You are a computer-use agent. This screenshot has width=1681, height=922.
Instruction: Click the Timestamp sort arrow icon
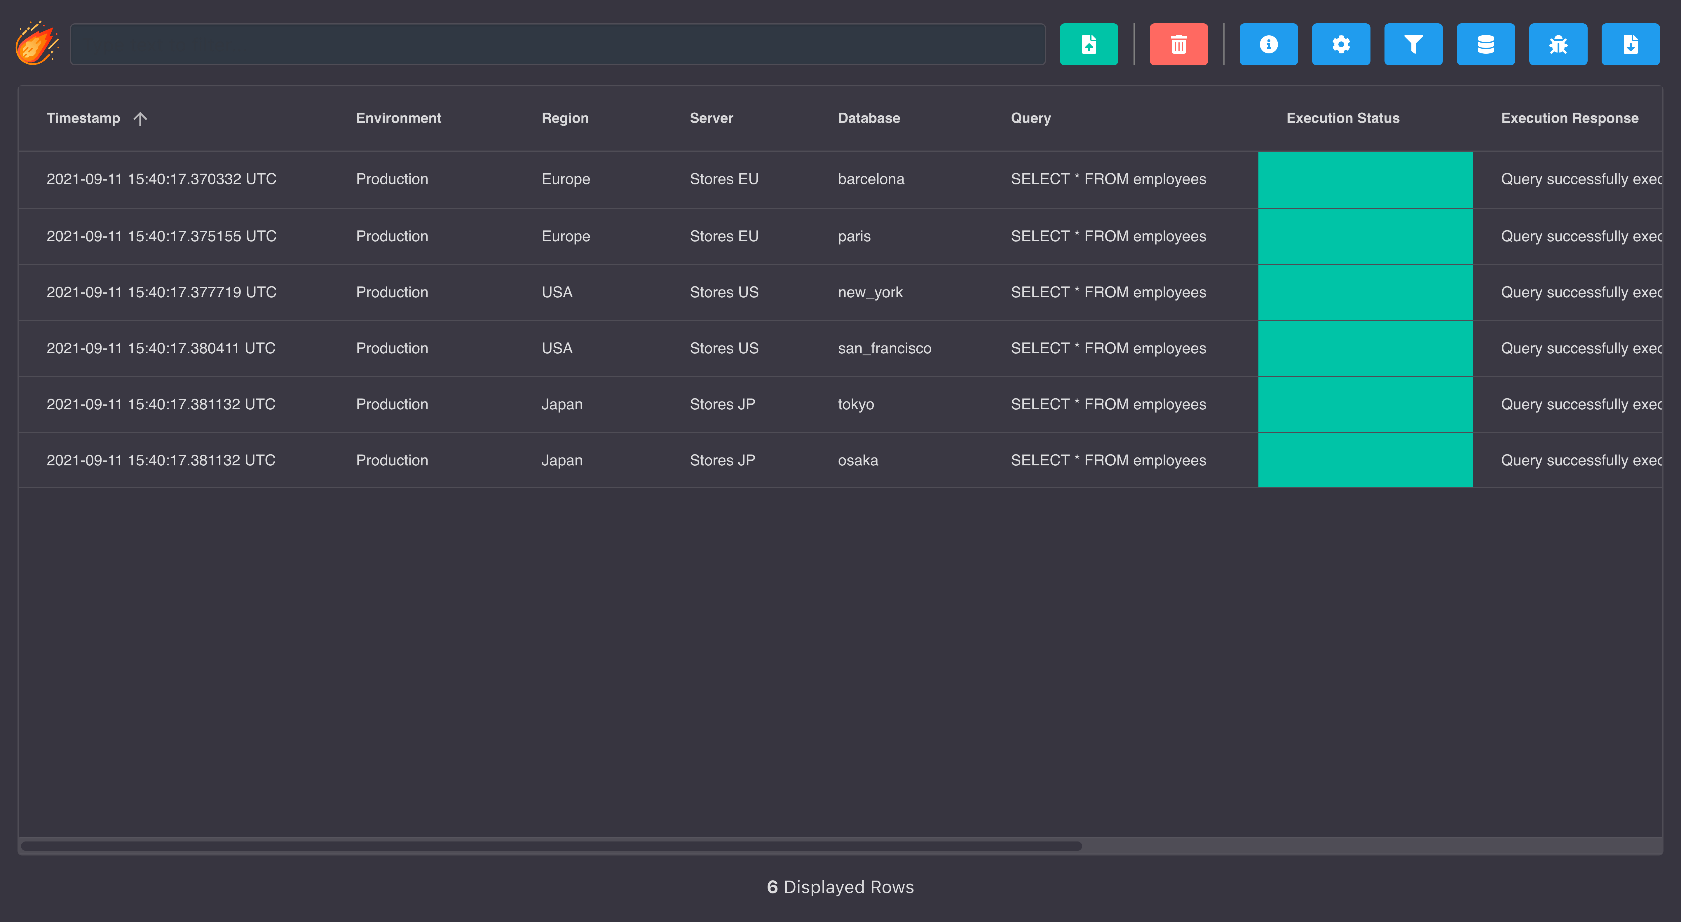pos(140,118)
